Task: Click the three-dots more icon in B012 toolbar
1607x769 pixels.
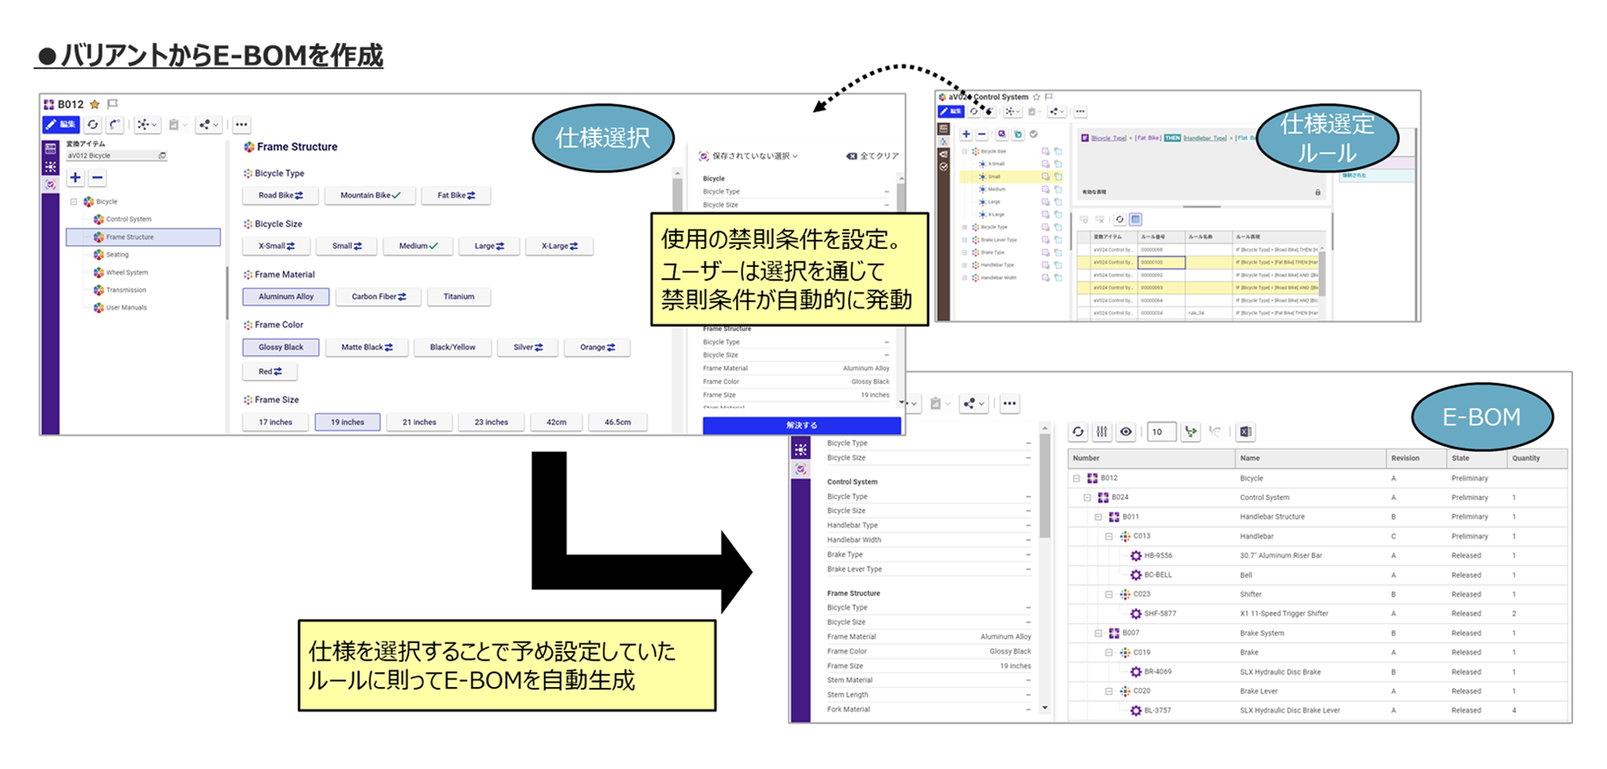Action: point(242,125)
